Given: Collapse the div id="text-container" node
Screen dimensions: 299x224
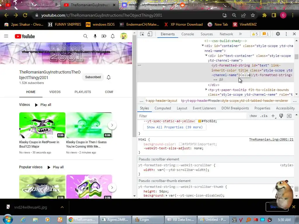Looking at the screenshot, I should [206, 56].
